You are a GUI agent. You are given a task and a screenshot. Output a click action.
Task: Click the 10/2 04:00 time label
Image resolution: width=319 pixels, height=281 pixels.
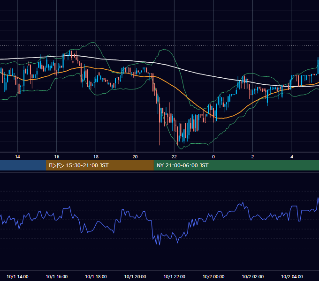(x=292, y=276)
